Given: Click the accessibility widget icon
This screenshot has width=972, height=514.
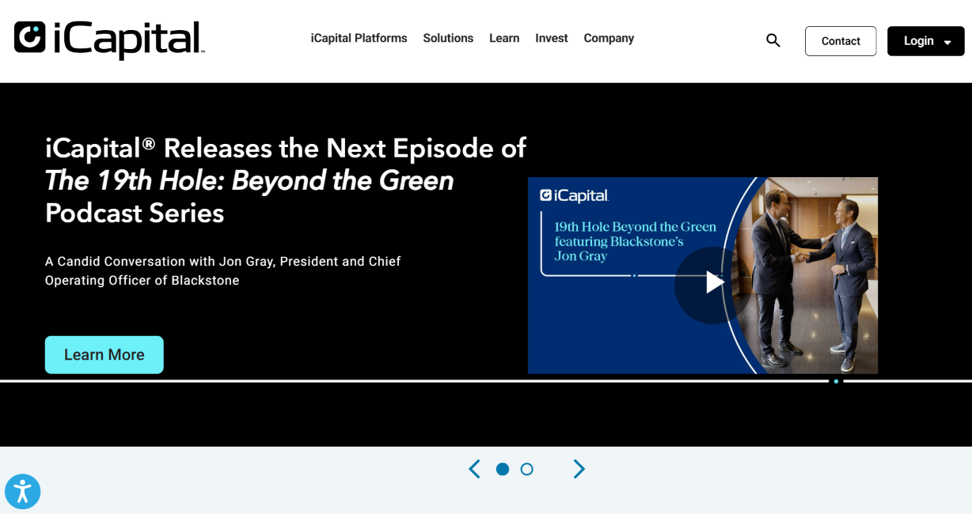Looking at the screenshot, I should click(22, 491).
